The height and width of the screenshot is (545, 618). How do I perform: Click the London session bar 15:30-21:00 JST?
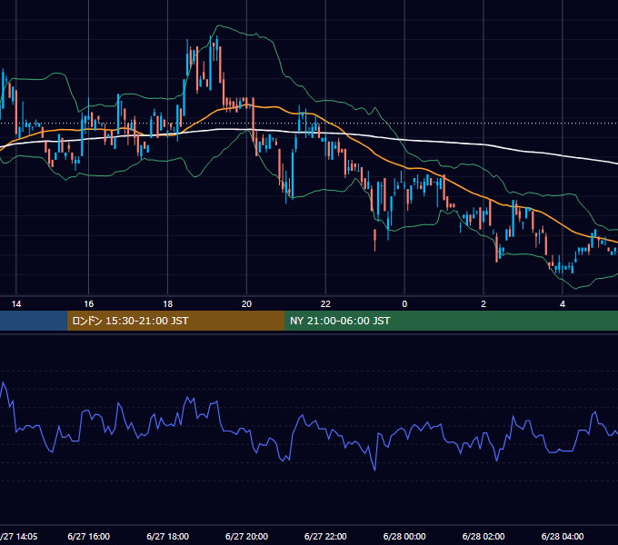175,321
